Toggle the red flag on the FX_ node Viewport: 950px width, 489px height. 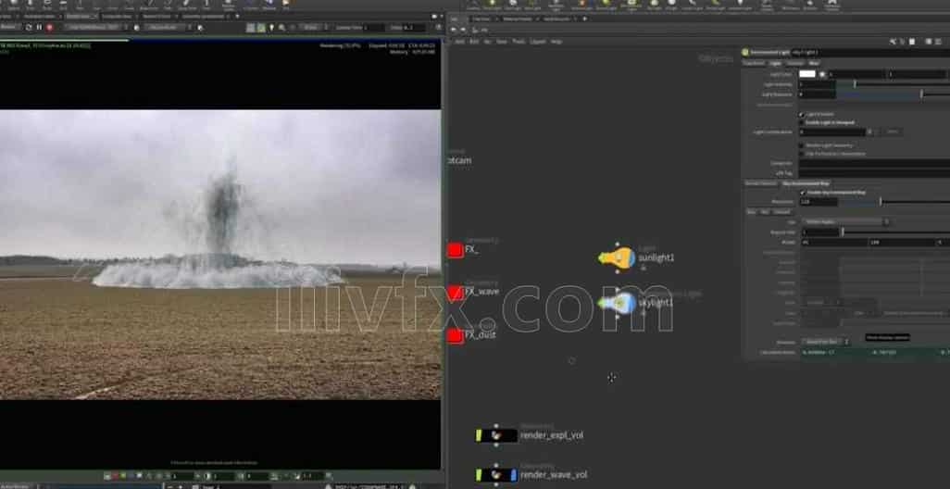pos(455,250)
